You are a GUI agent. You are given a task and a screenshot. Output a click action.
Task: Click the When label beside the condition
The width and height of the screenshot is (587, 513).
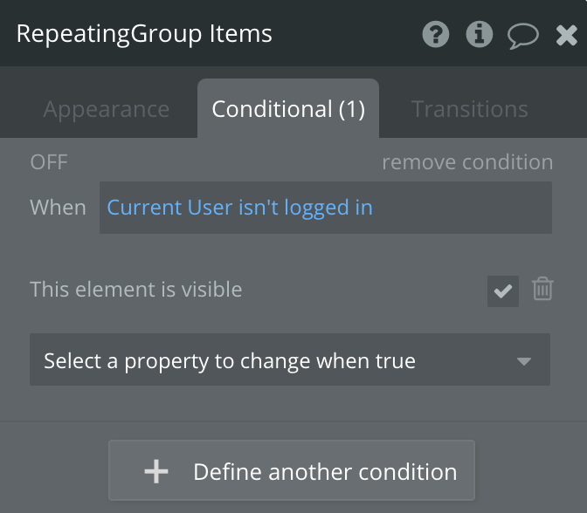[x=58, y=208]
